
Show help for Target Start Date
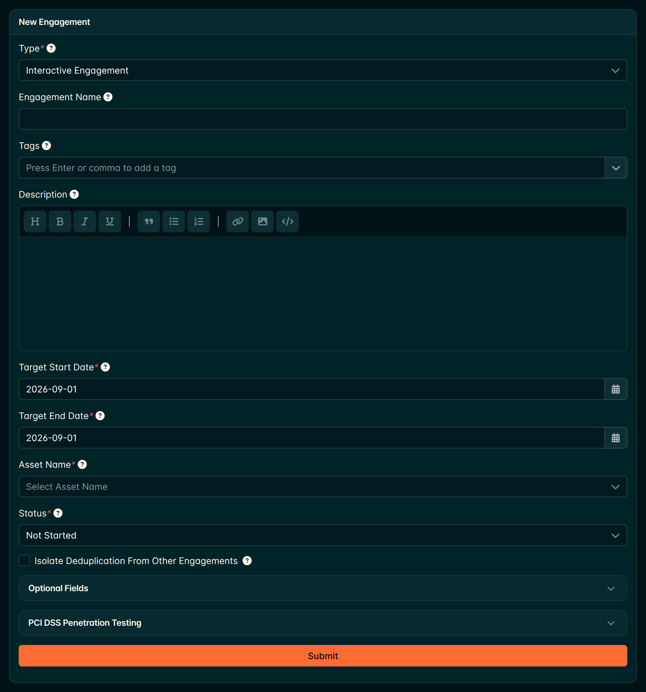coord(105,367)
